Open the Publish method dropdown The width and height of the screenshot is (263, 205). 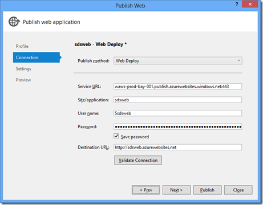coord(178,61)
